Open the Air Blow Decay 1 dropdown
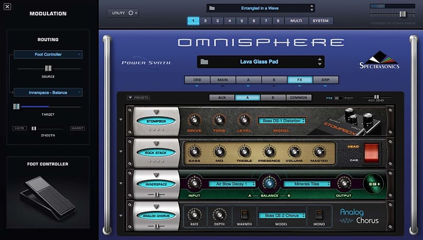This screenshot has height=240, width=423. pos(232,184)
